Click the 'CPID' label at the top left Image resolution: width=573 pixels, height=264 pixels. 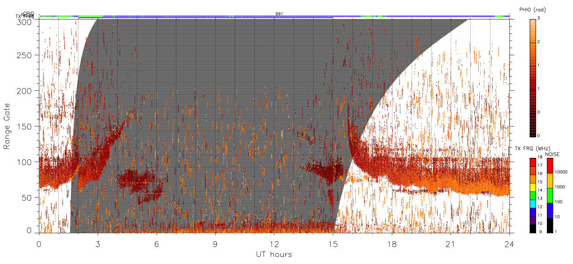point(28,14)
